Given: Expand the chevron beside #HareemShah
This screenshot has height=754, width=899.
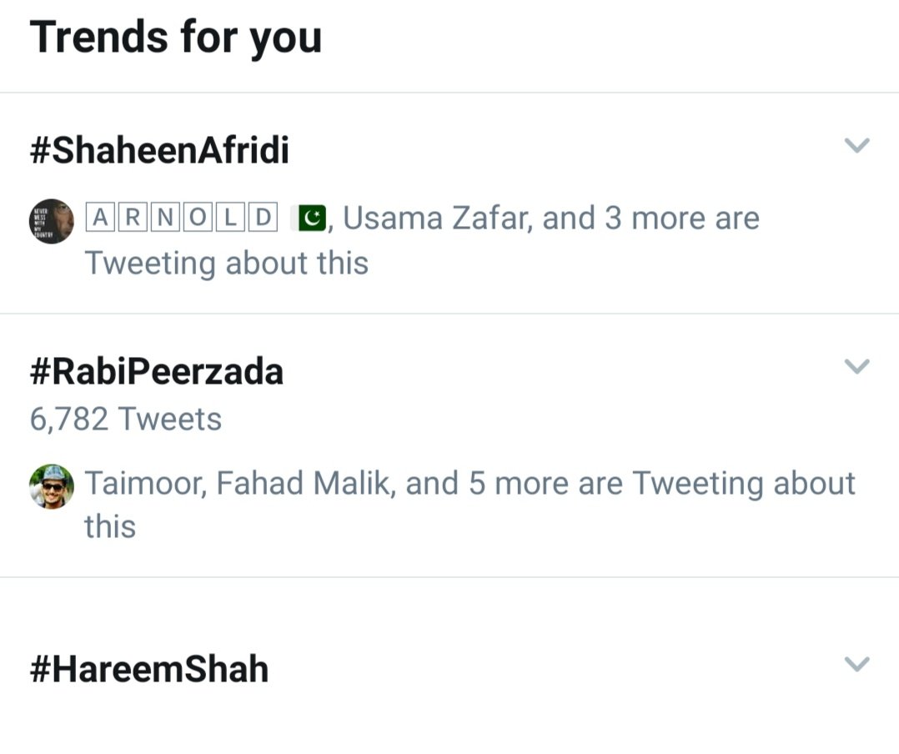Looking at the screenshot, I should tap(857, 663).
